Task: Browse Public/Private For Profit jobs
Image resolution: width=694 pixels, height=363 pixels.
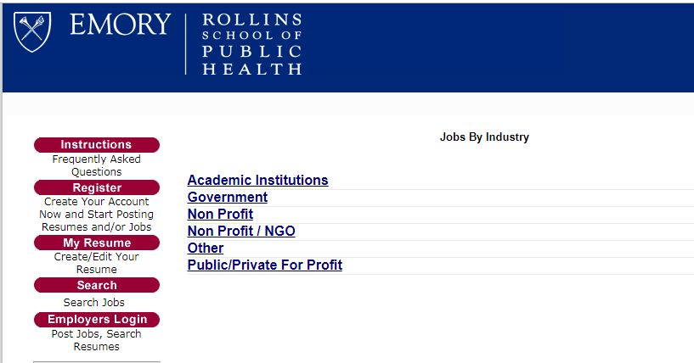Action: [x=264, y=265]
